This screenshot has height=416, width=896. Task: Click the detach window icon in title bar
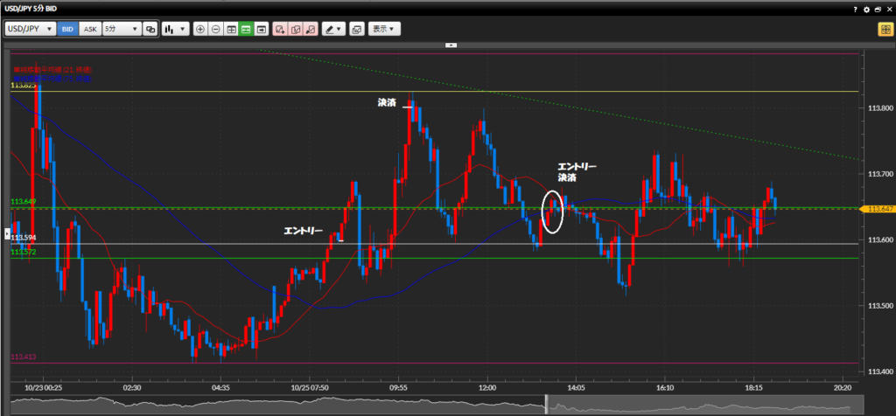pos(878,10)
